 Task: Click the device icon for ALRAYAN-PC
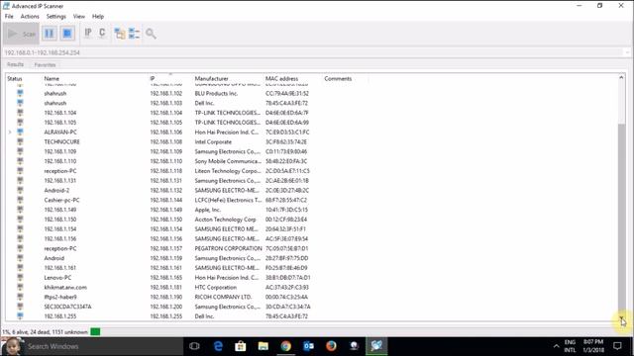(20, 132)
